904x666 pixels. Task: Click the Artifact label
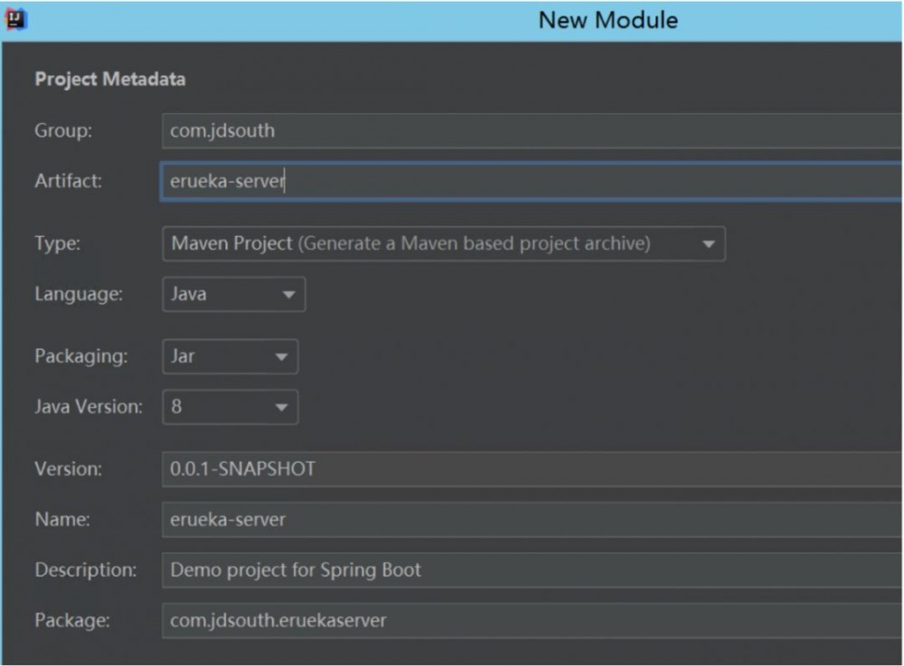(x=69, y=181)
